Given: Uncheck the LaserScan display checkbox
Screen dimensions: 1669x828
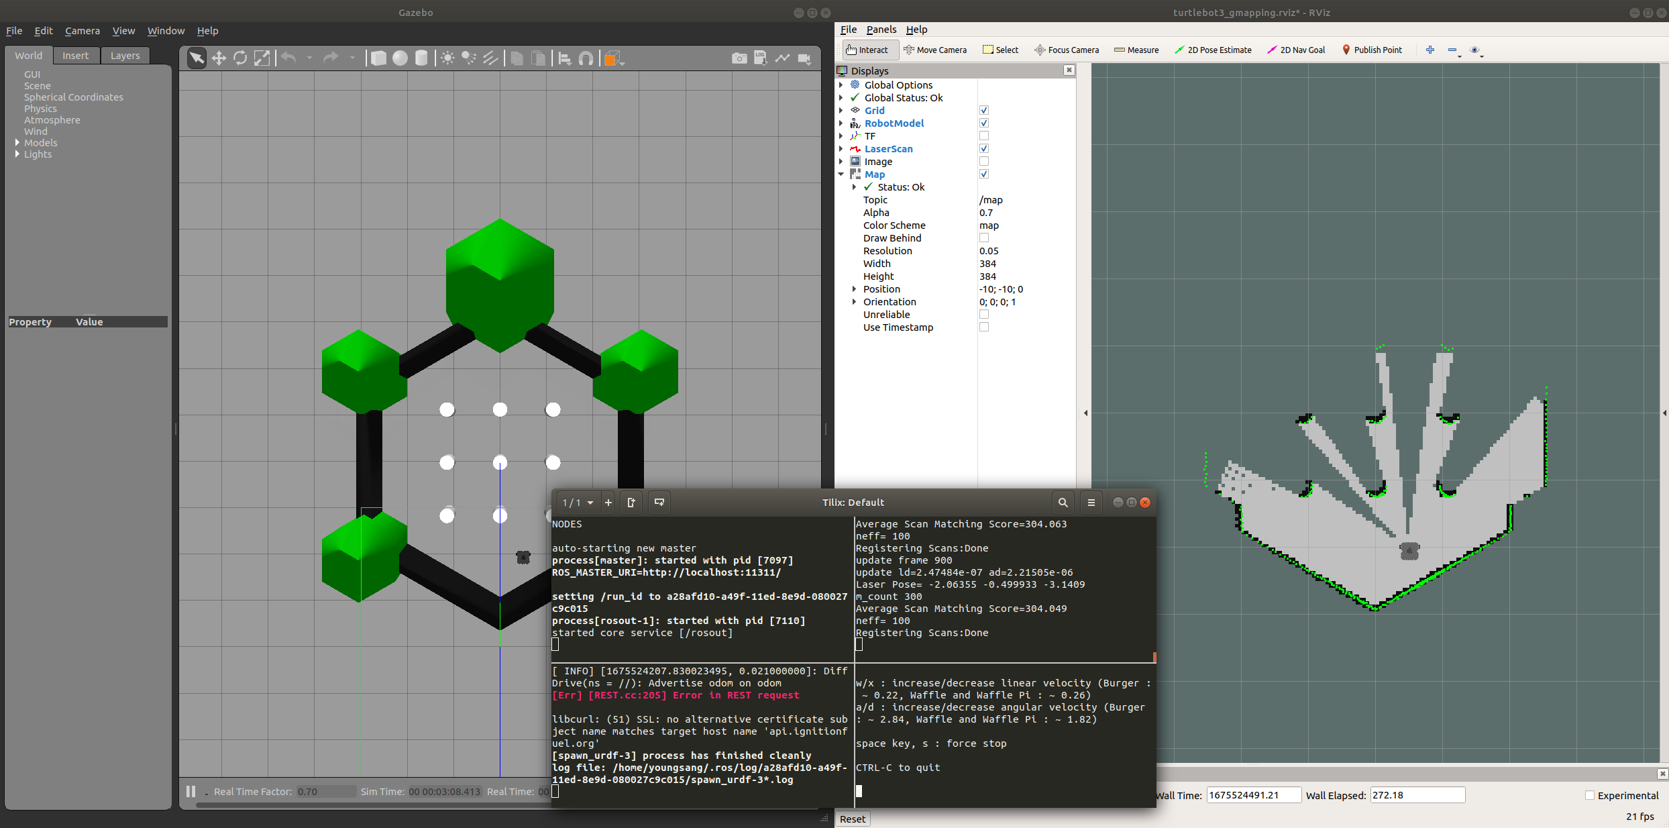Looking at the screenshot, I should pos(983,149).
